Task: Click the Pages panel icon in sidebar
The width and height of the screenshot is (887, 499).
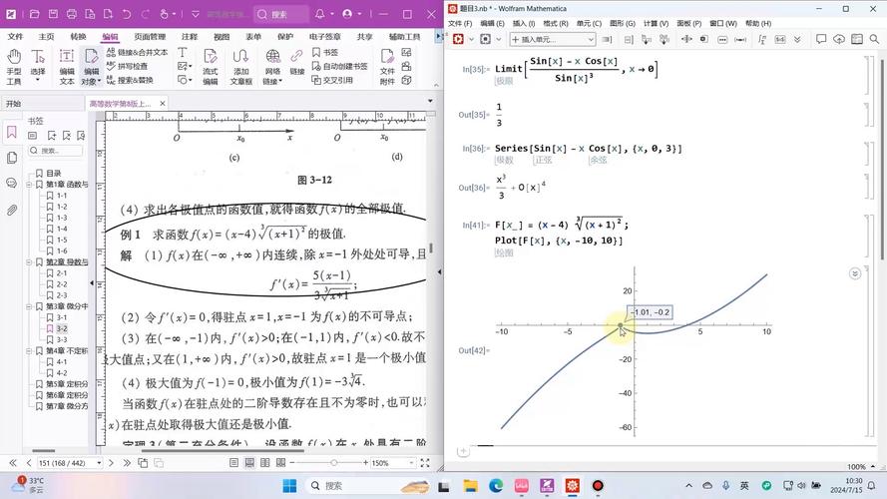Action: (11, 158)
